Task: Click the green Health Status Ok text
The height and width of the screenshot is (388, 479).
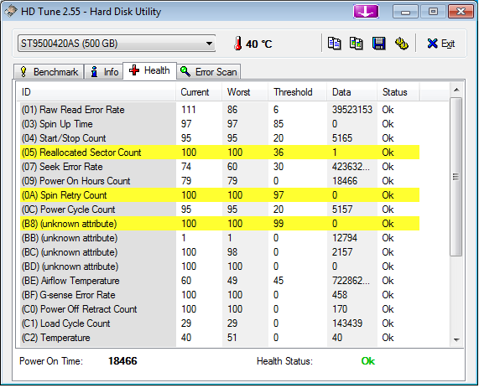Action: (x=367, y=361)
